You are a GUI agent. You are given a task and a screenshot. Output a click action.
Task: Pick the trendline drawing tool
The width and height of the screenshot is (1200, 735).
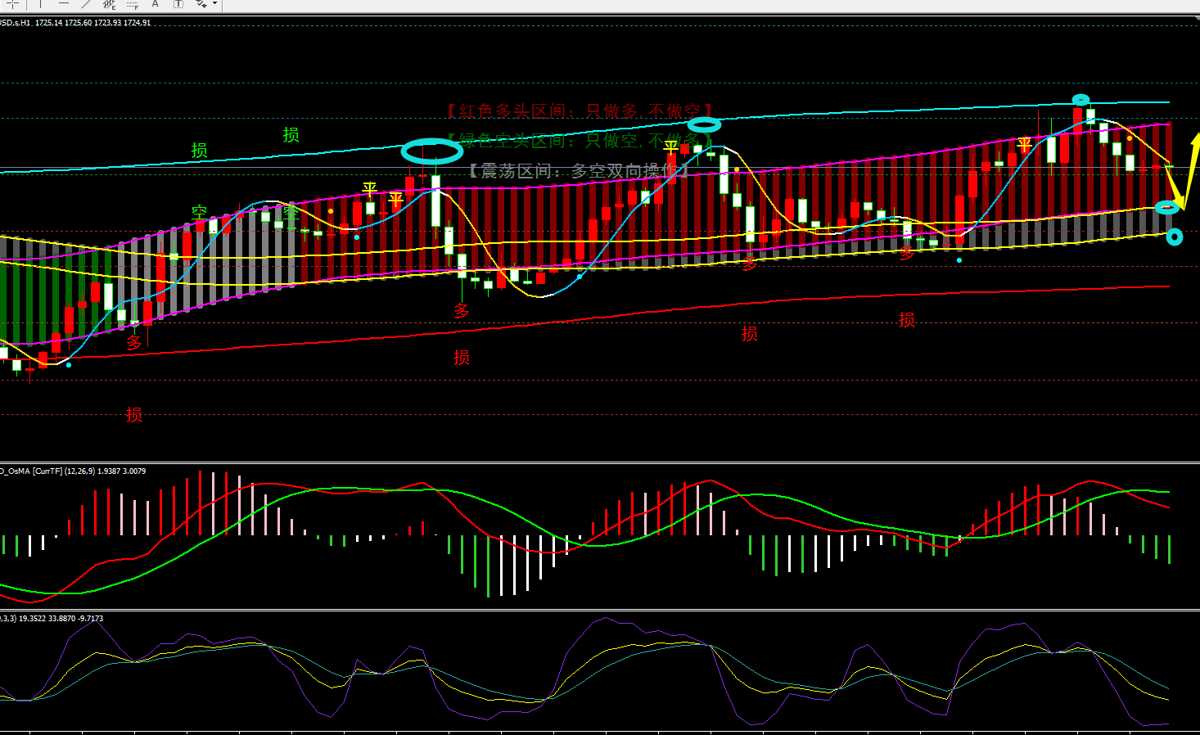pyautogui.click(x=86, y=4)
